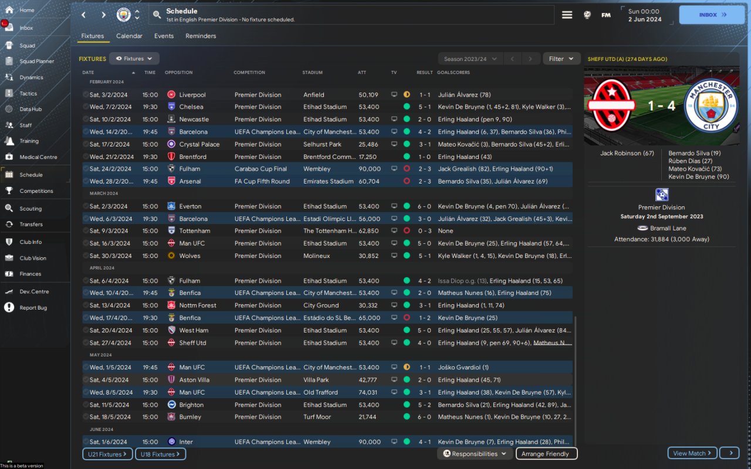Go forward with the top-bar right arrow

tap(103, 15)
